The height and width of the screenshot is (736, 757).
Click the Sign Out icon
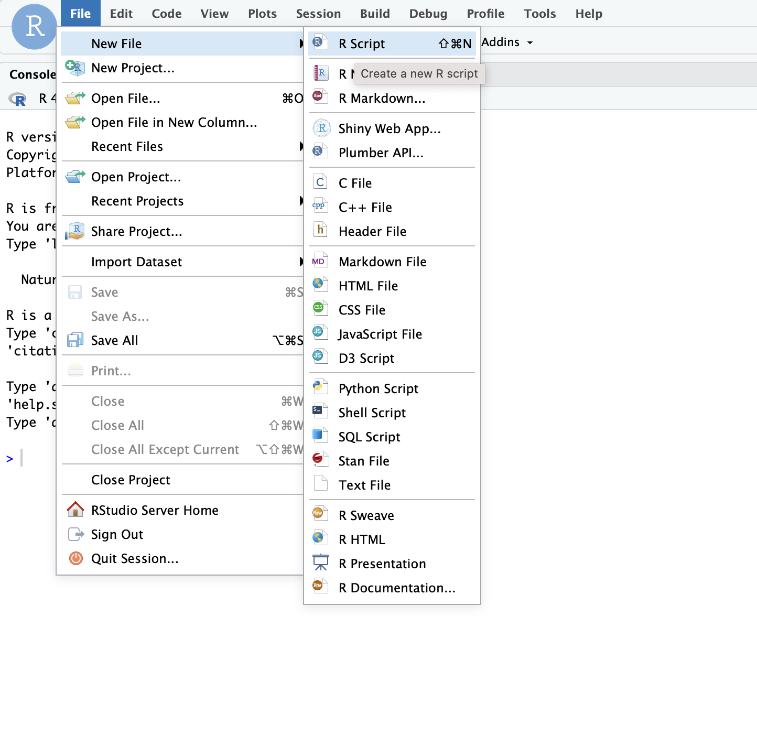(x=76, y=534)
